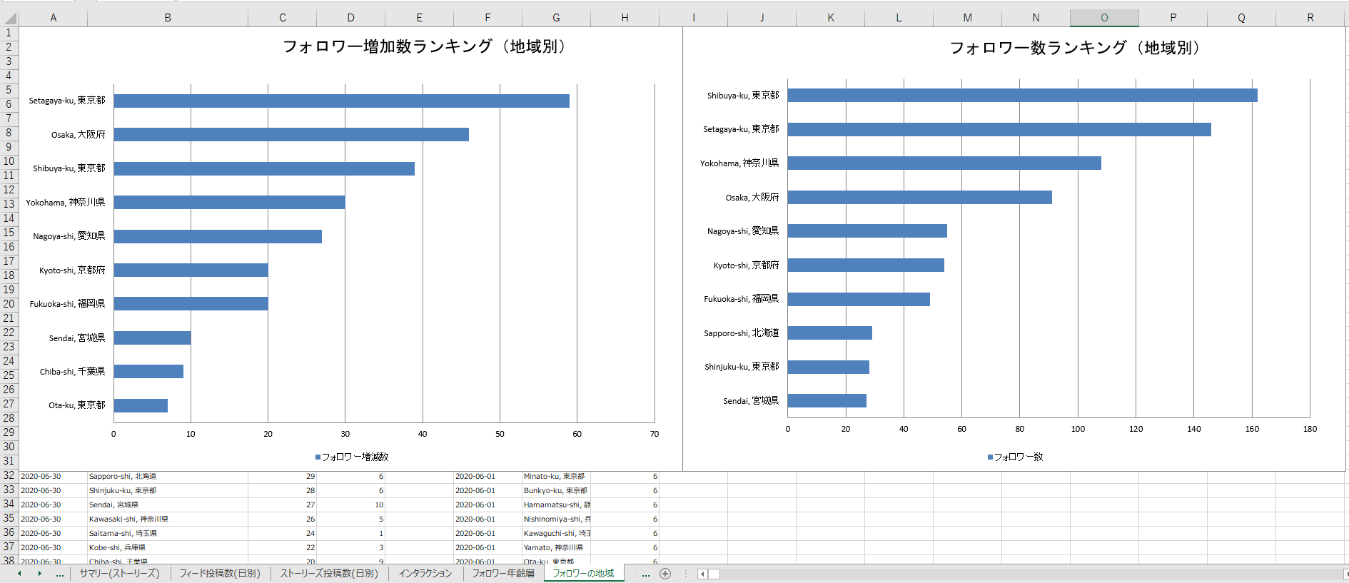Go to the フォロワー年齢層 sheet tab
The height and width of the screenshot is (583, 1349).
pos(502,574)
